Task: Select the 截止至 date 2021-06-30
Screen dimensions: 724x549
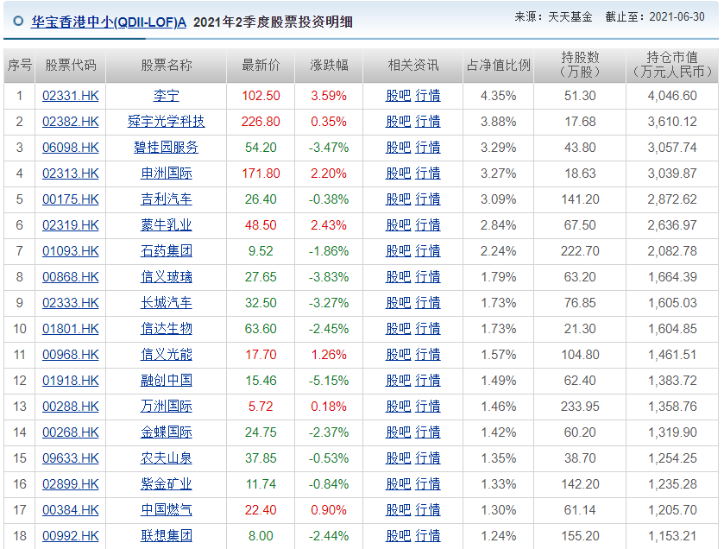Action: tap(677, 17)
